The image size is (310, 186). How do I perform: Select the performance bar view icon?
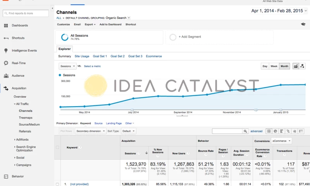(282, 131)
